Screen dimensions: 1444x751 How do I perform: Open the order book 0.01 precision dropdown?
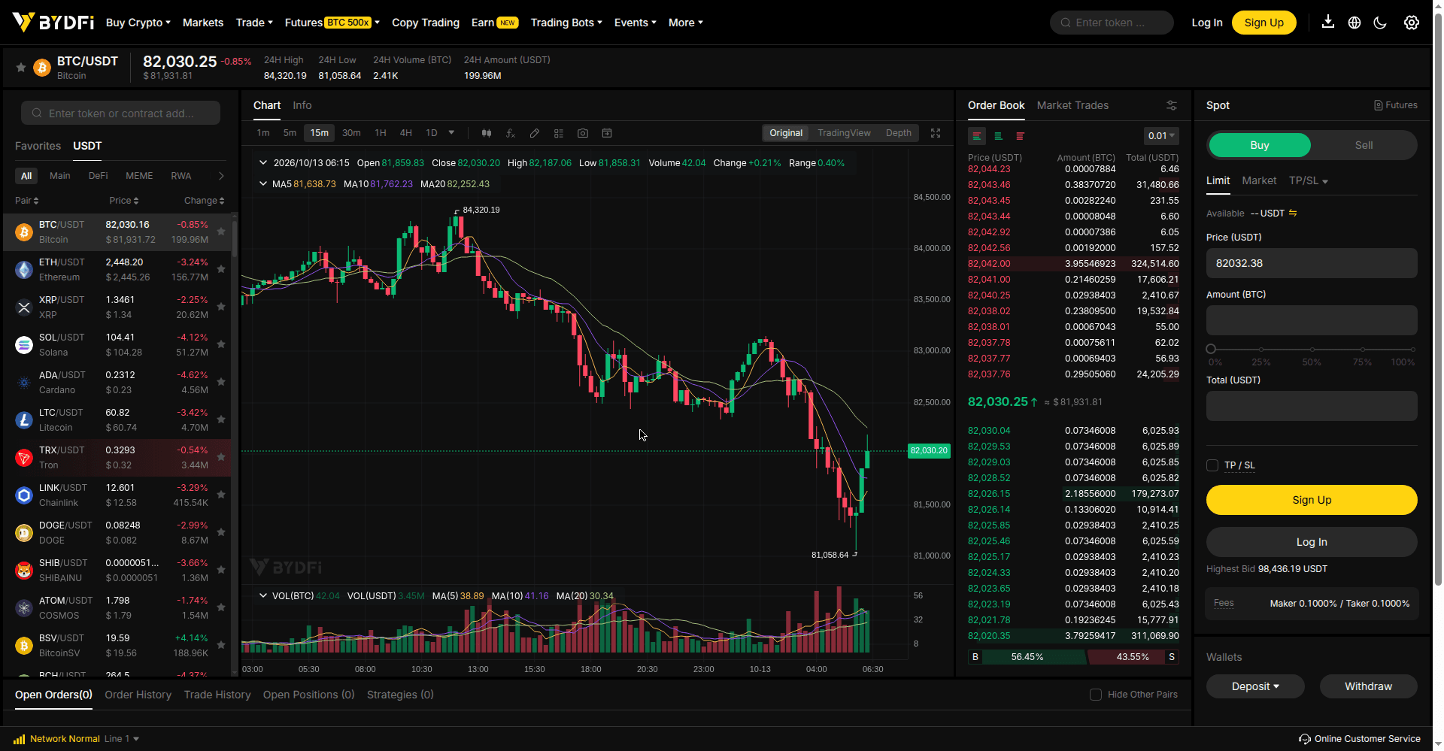point(1161,136)
